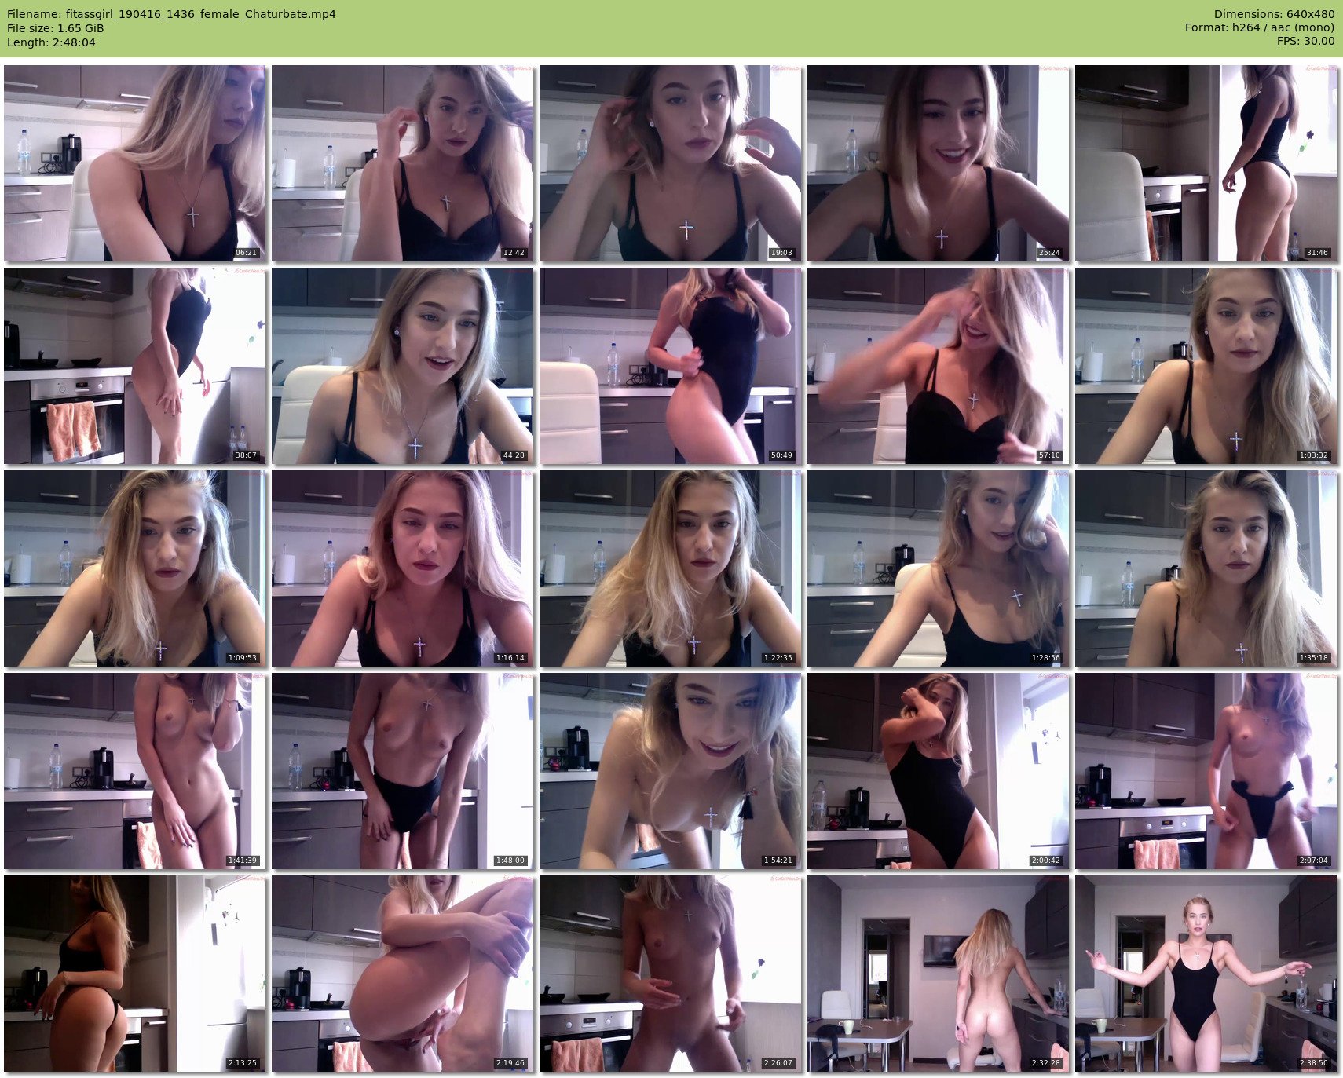1343x1078 pixels.
Task: Select the File size 1.65 GiB line
Action: coord(56,28)
